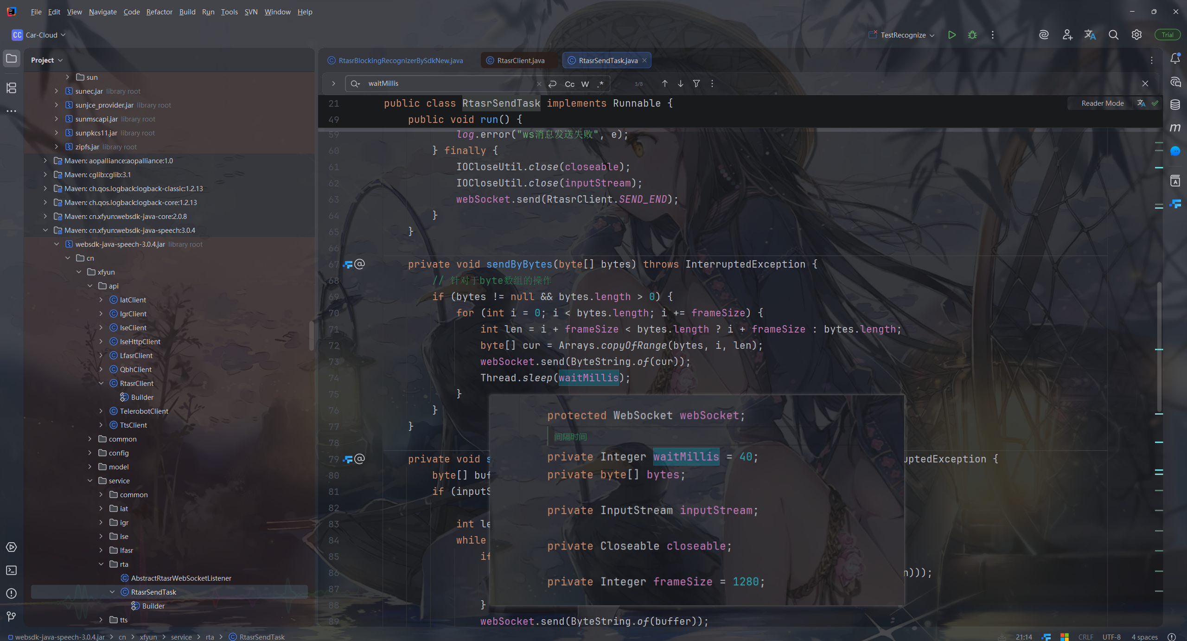Open the Database tool window
Image resolution: width=1187 pixels, height=641 pixels.
click(x=1175, y=104)
